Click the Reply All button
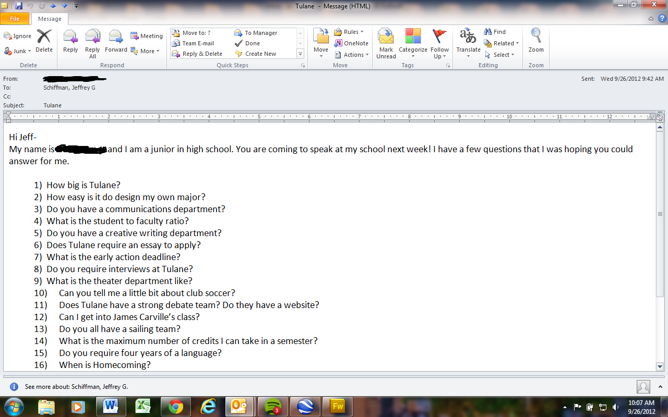Viewport: 668px width, 417px height. point(92,44)
